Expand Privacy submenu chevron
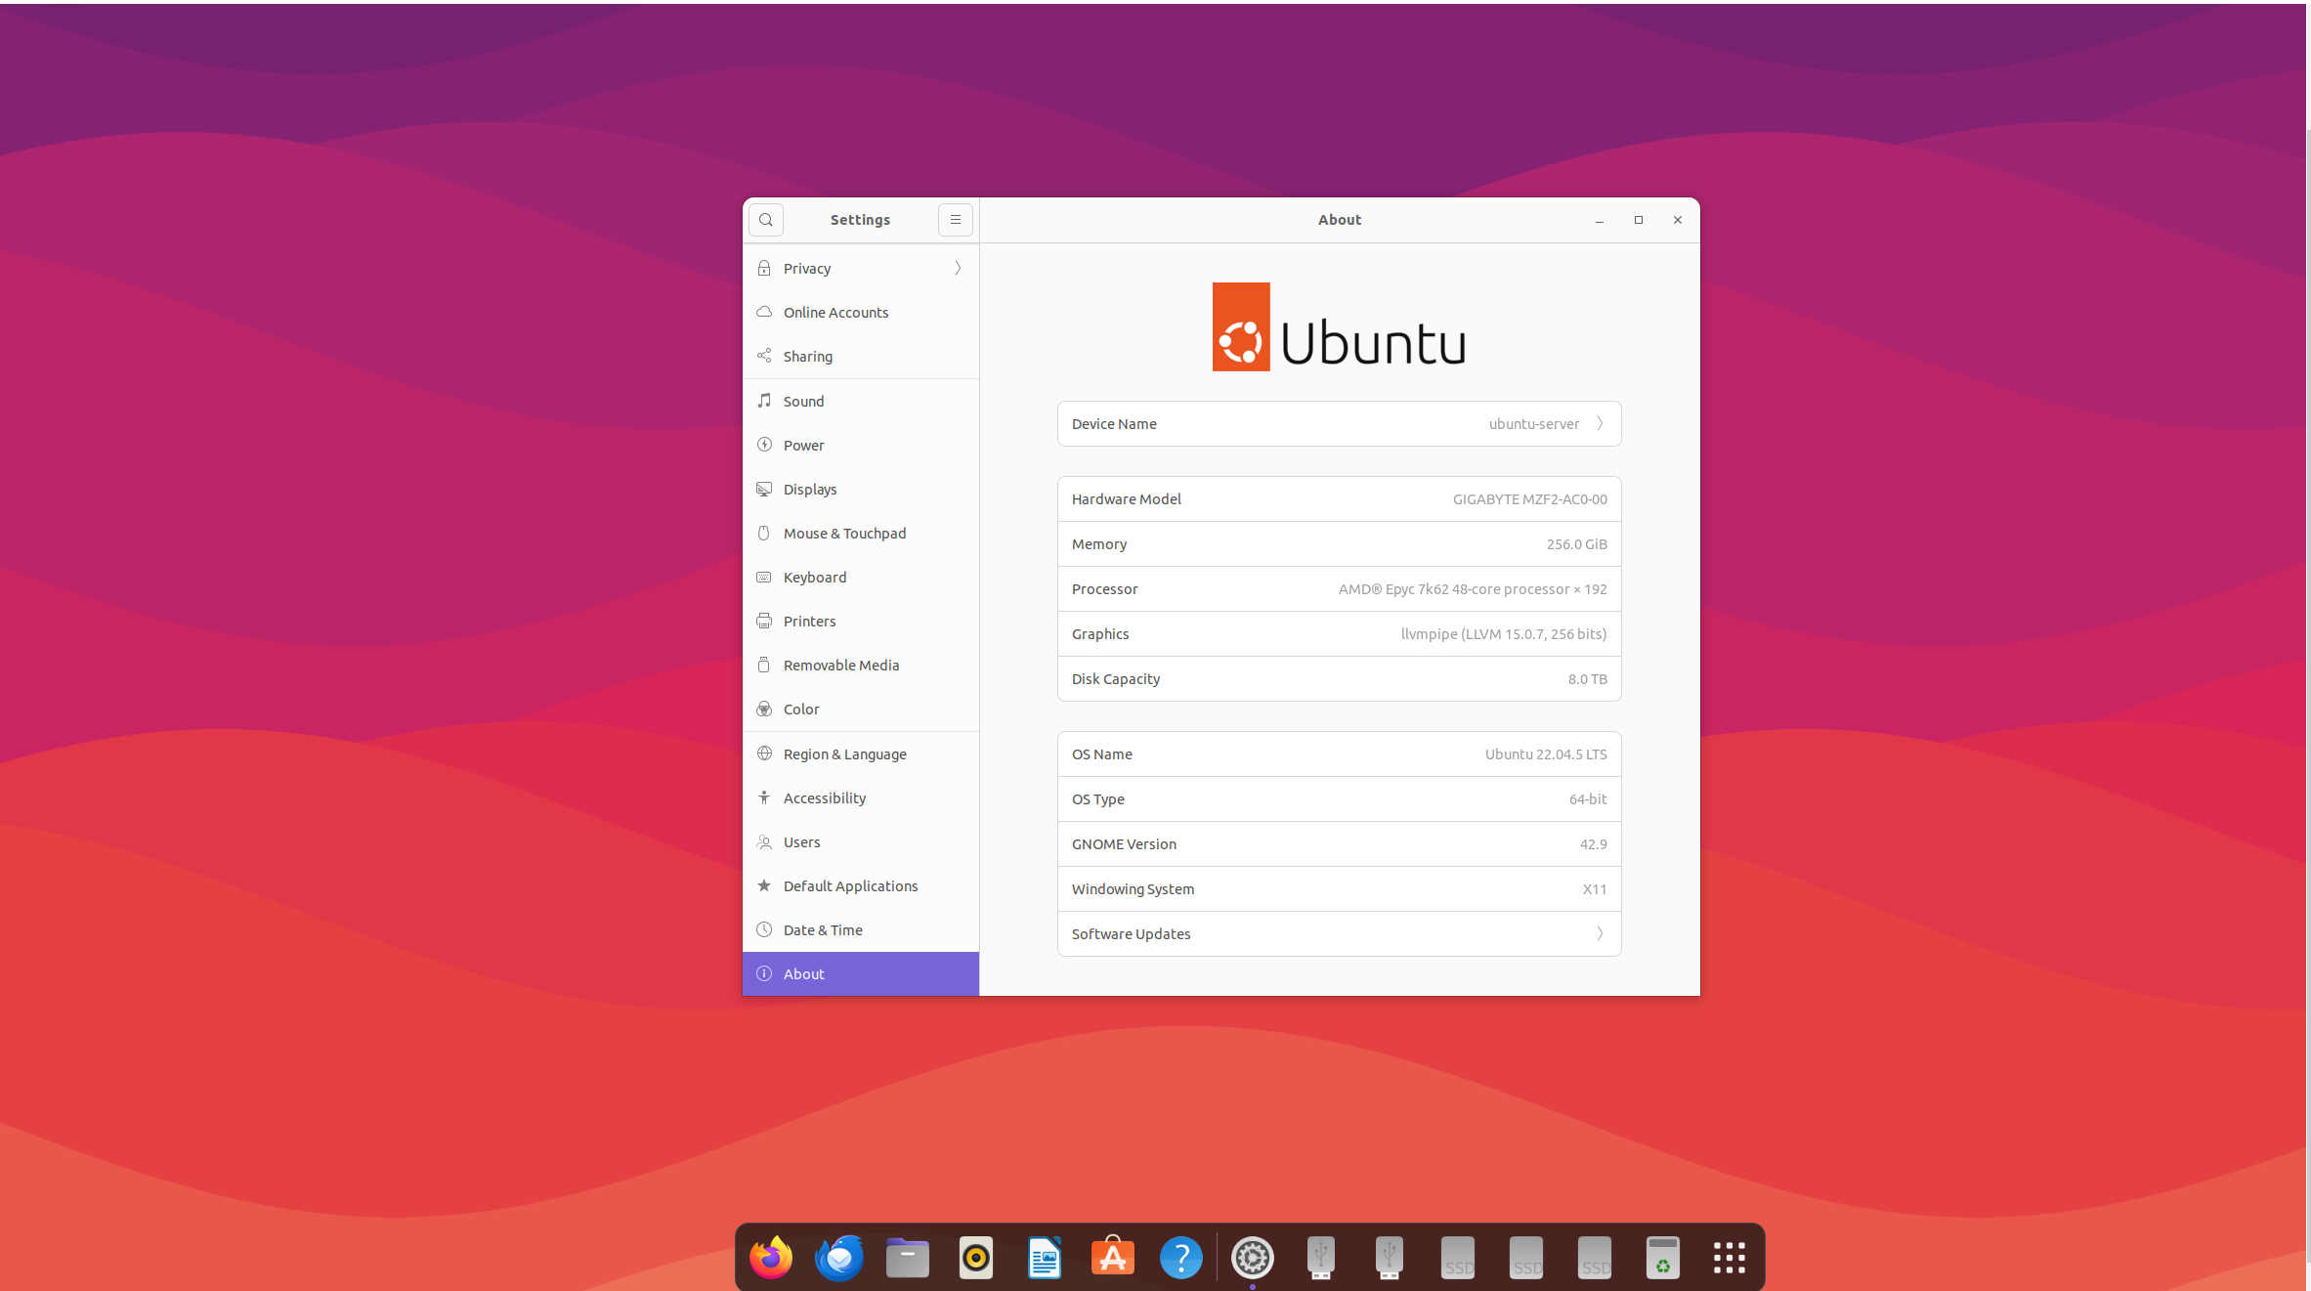 958,268
